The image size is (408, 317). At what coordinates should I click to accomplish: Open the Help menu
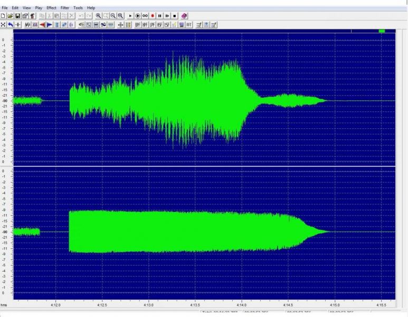click(91, 8)
